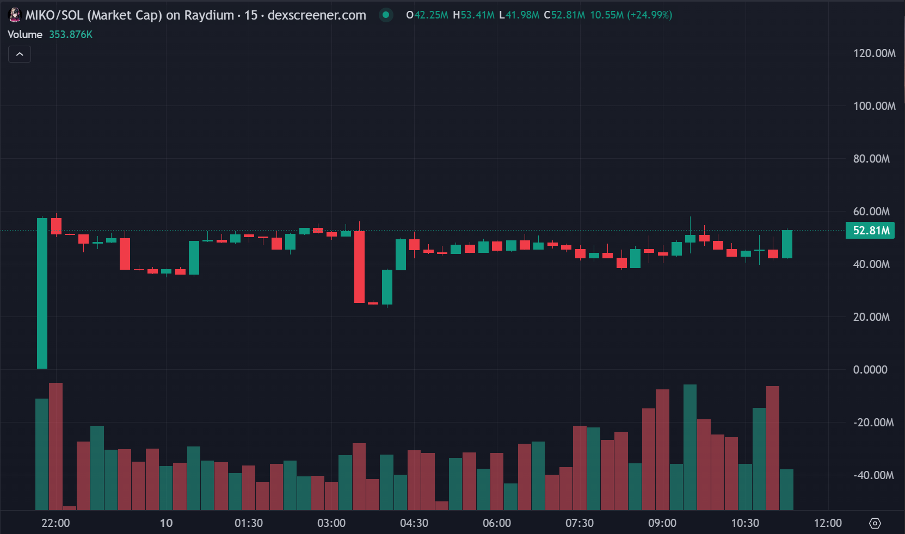The image size is (905, 534).
Task: Click the date label 10 on time axis
Action: [x=166, y=523]
